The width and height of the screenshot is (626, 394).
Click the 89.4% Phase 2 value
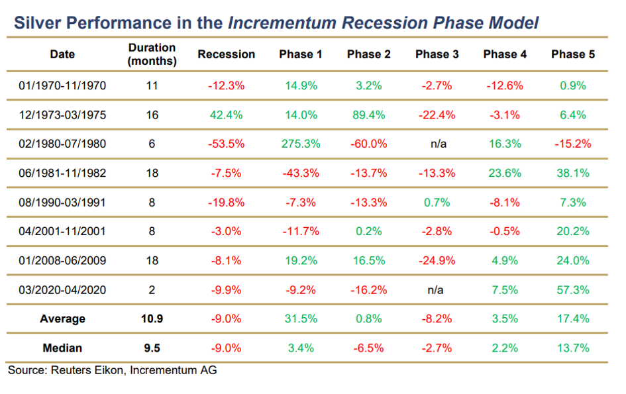368,115
